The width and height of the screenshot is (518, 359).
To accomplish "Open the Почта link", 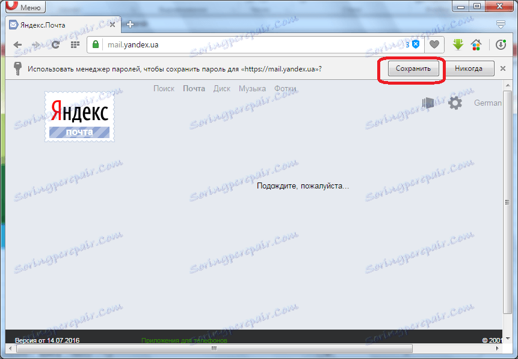I will click(x=194, y=89).
